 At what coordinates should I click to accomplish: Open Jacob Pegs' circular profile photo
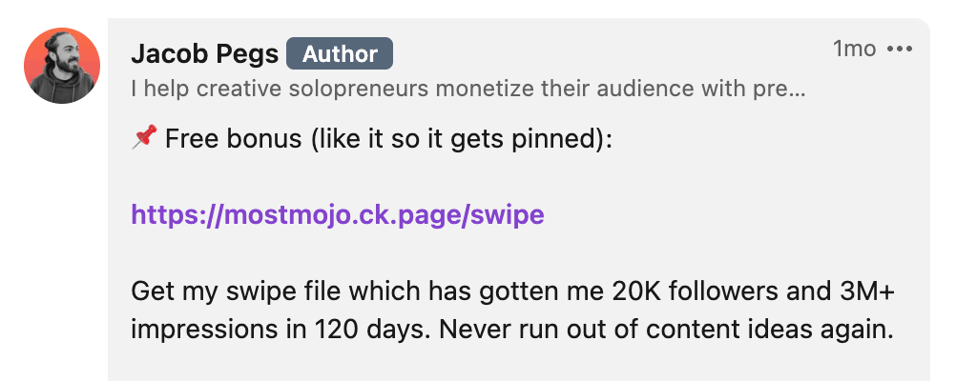pyautogui.click(x=62, y=66)
